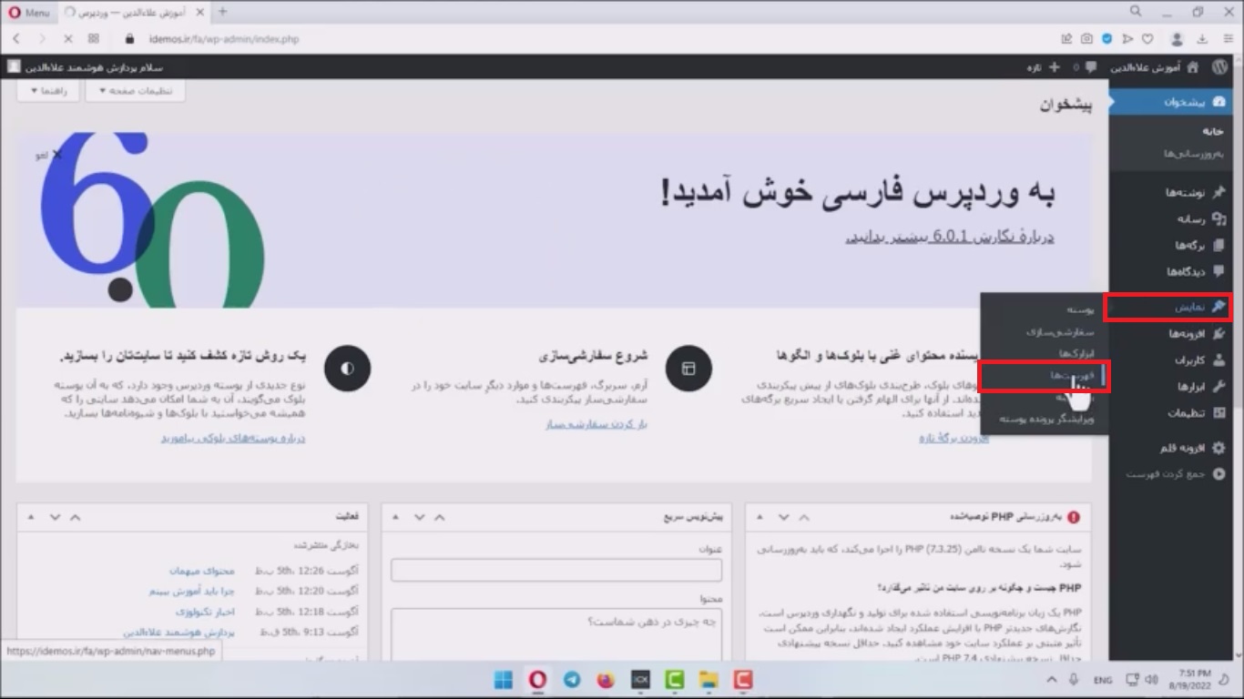Toggle collapse activity widget

(x=31, y=517)
